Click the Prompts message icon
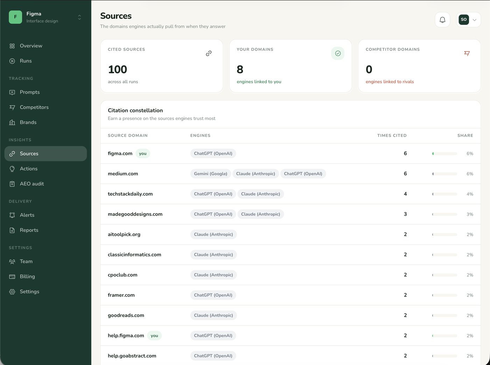Viewport: 490px width, 365px height. (12, 92)
